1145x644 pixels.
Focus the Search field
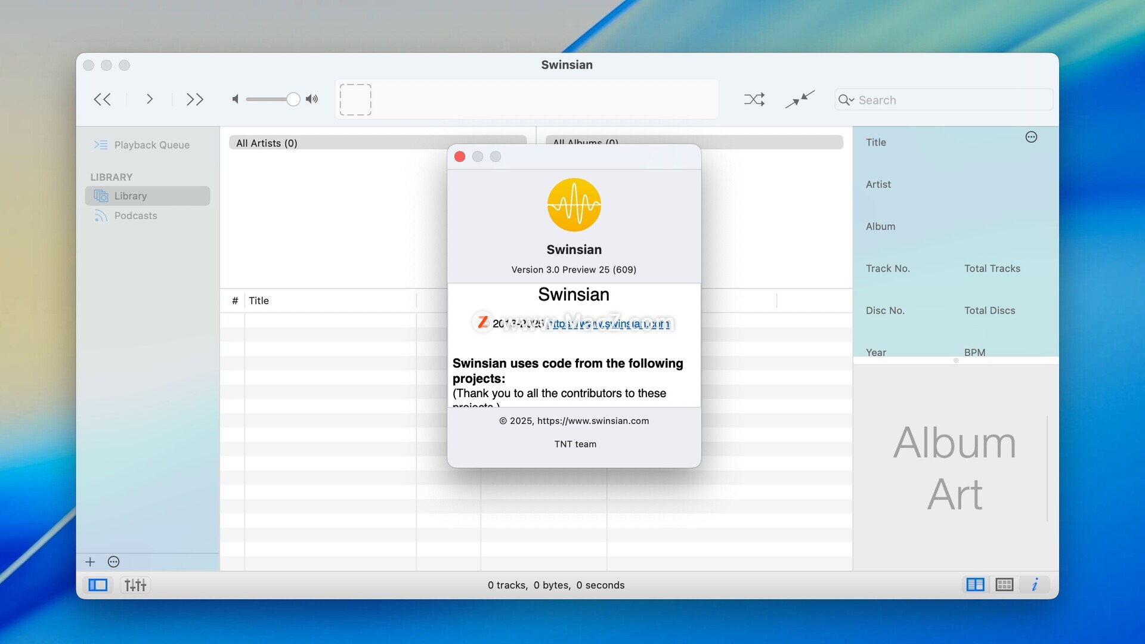click(944, 100)
